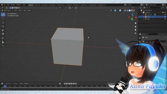167x94 pixels.
Task: Play the animation in reverse
Action: tap(69, 84)
